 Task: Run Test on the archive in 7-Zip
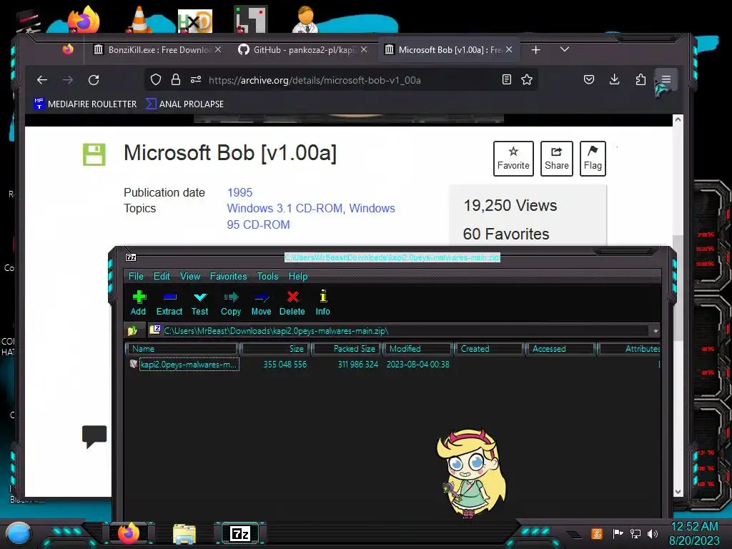(200, 302)
